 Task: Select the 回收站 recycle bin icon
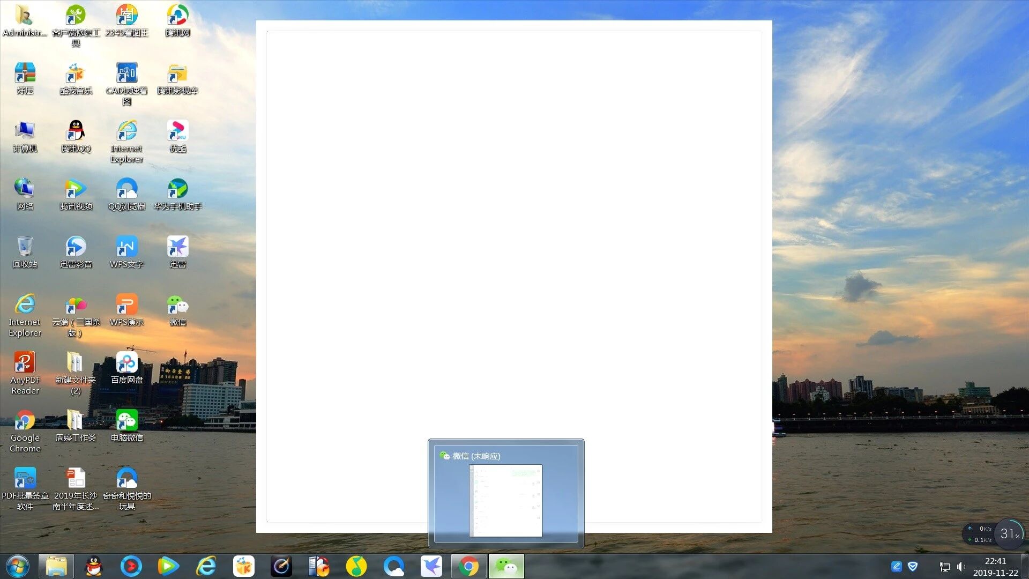click(x=25, y=247)
